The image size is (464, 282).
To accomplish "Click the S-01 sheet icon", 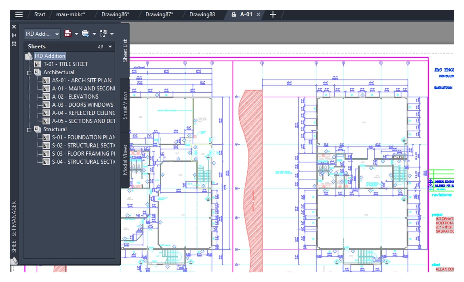I will (46, 138).
